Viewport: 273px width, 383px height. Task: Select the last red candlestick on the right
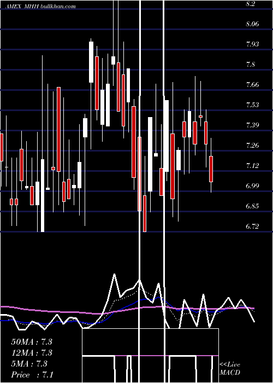[211, 169]
